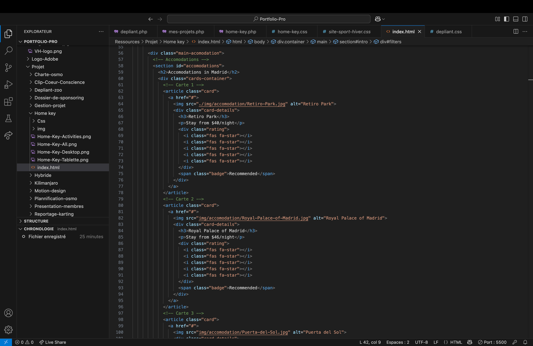Click Copilot status icon in status bar
Image resolution: width=533 pixels, height=346 pixels.
pyautogui.click(x=470, y=342)
